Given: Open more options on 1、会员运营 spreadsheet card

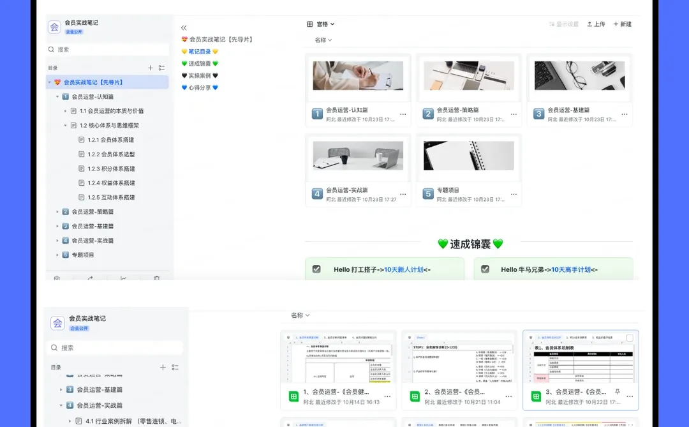Looking at the screenshot, I should [387, 396].
